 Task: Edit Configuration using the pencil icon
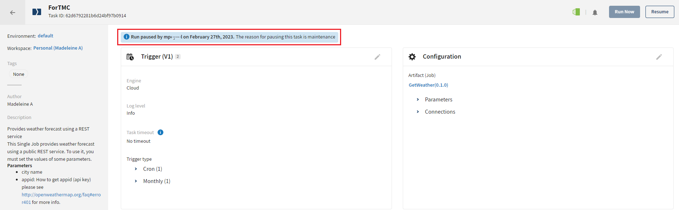(x=659, y=57)
